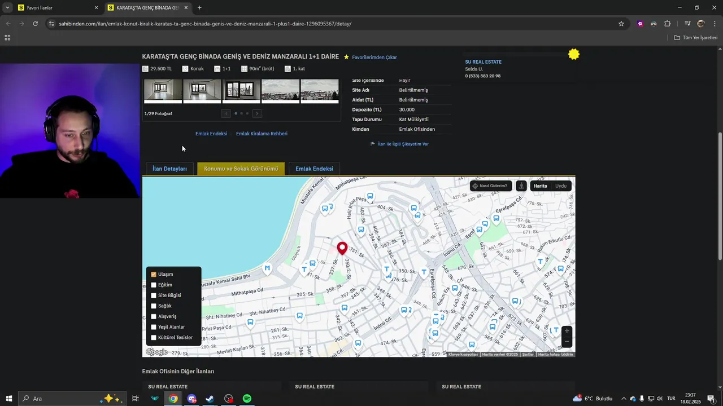
Task: Open the Street View pegman icon
Action: coord(521,186)
